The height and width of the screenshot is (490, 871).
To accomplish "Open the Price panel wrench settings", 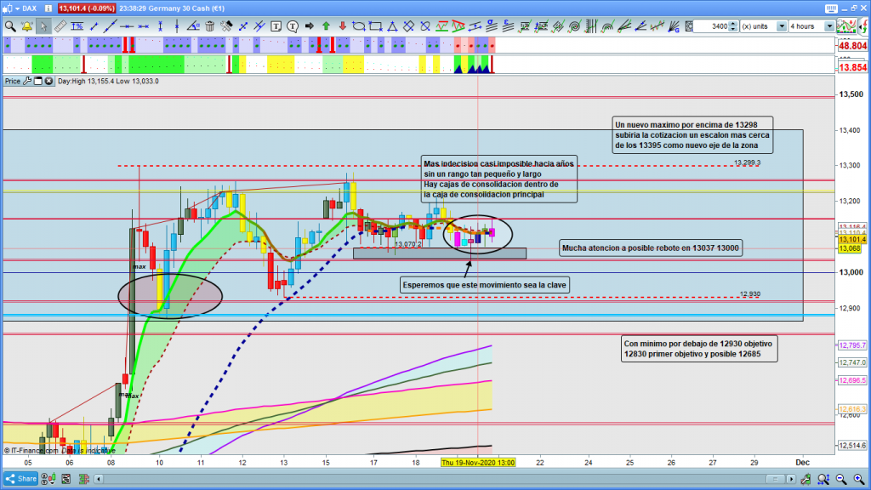I will 27,82.
